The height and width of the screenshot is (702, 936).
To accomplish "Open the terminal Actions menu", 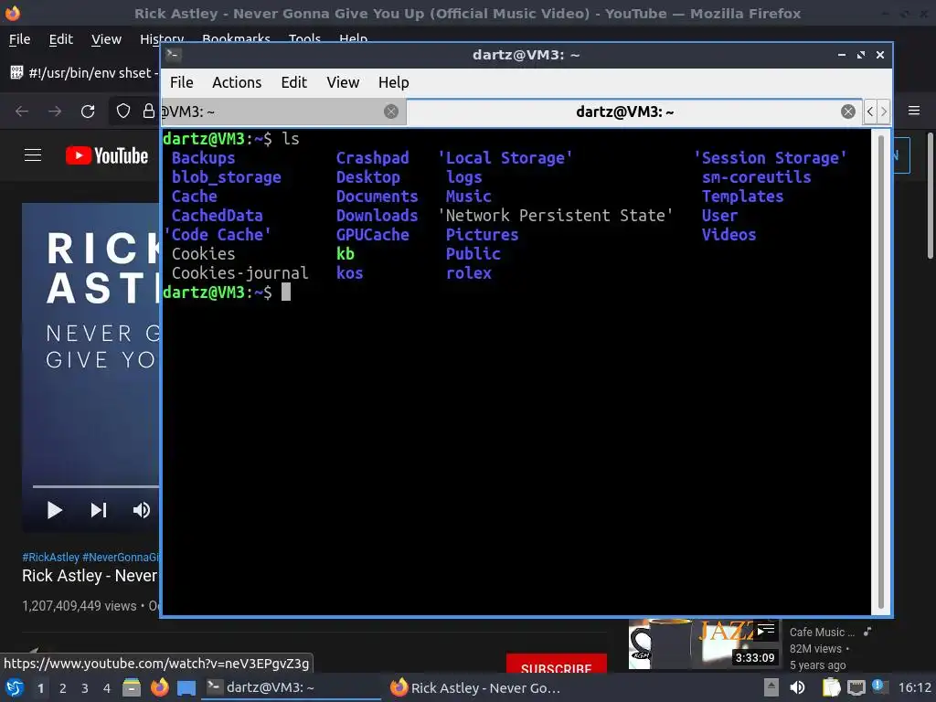I will tap(237, 82).
